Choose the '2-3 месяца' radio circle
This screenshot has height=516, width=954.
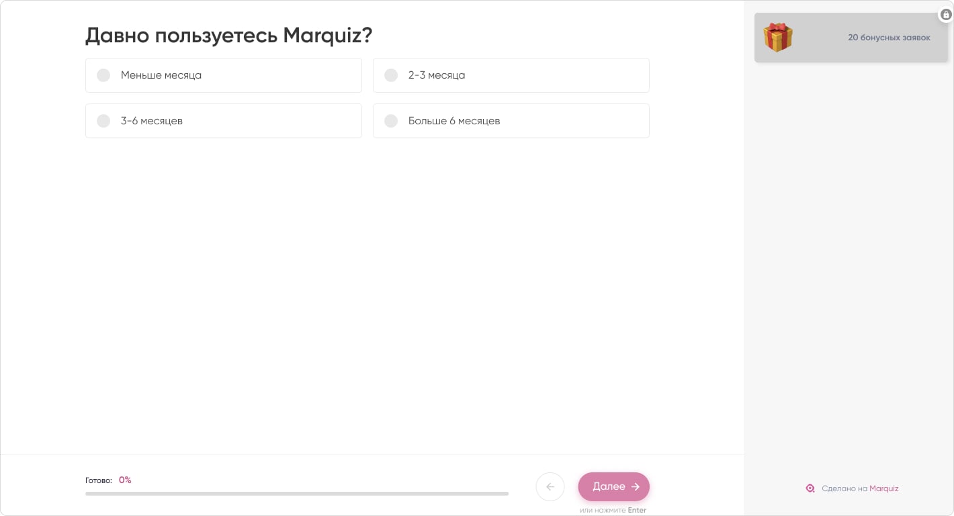[x=391, y=75]
